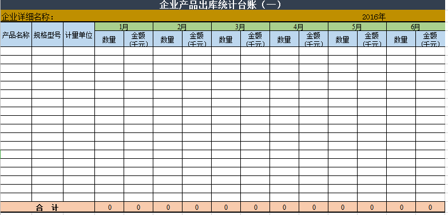
Task: Select the 合计 total for 1月 金额
Action: click(138, 208)
